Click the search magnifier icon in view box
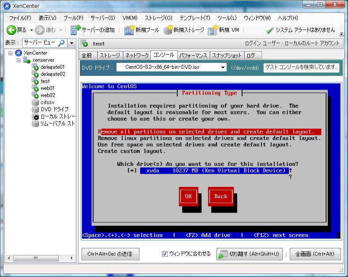Image resolution: width=348 pixels, height=277 pixels. pos(61,43)
